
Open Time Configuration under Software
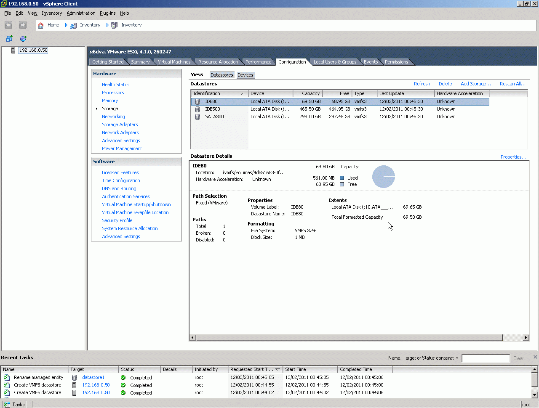tap(121, 180)
